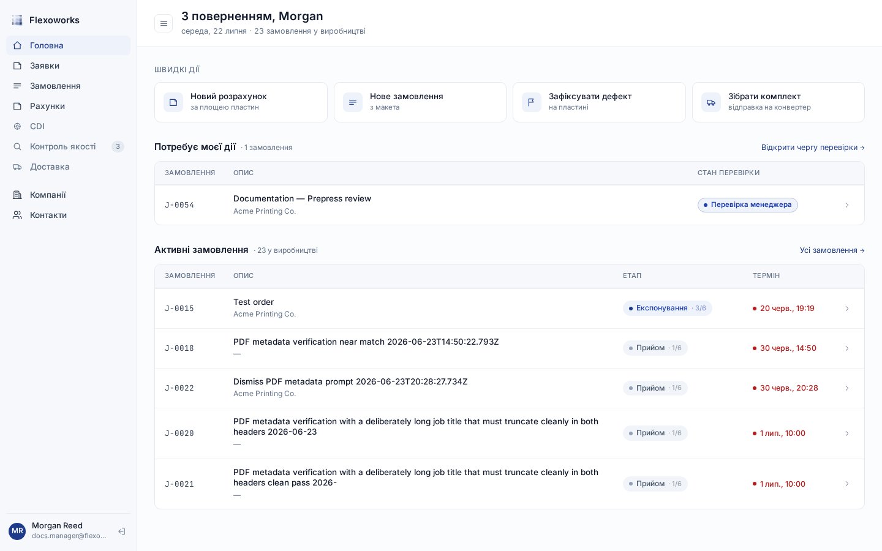Image resolution: width=882 pixels, height=551 pixels.
Task: Click the Test order title
Action: point(254,302)
